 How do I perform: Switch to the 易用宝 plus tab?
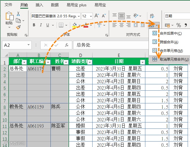tap(77, 5)
